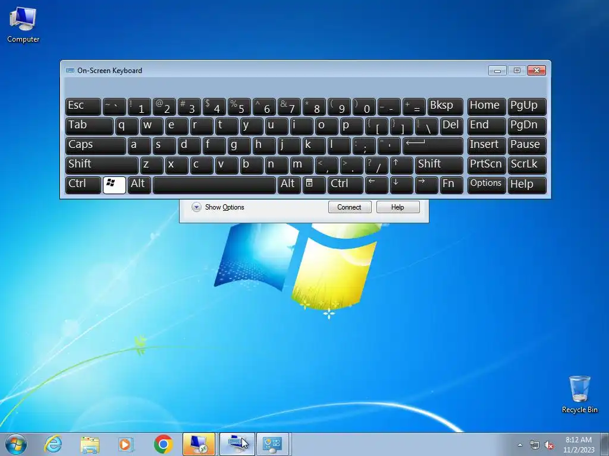This screenshot has width=609, height=456.
Task: Hit the Enter key with return arrow
Action: (433, 145)
